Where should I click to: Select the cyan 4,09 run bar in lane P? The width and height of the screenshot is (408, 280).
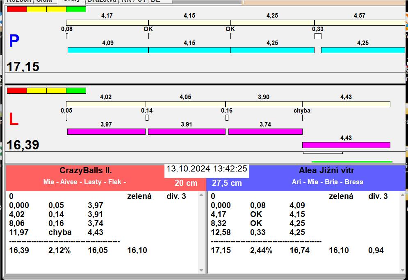click(x=107, y=50)
